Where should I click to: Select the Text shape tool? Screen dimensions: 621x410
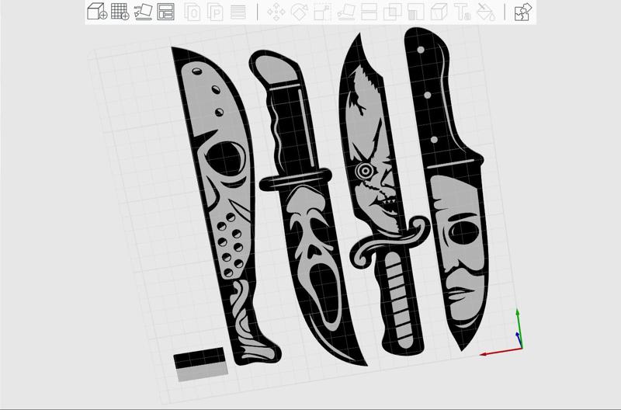point(462,12)
